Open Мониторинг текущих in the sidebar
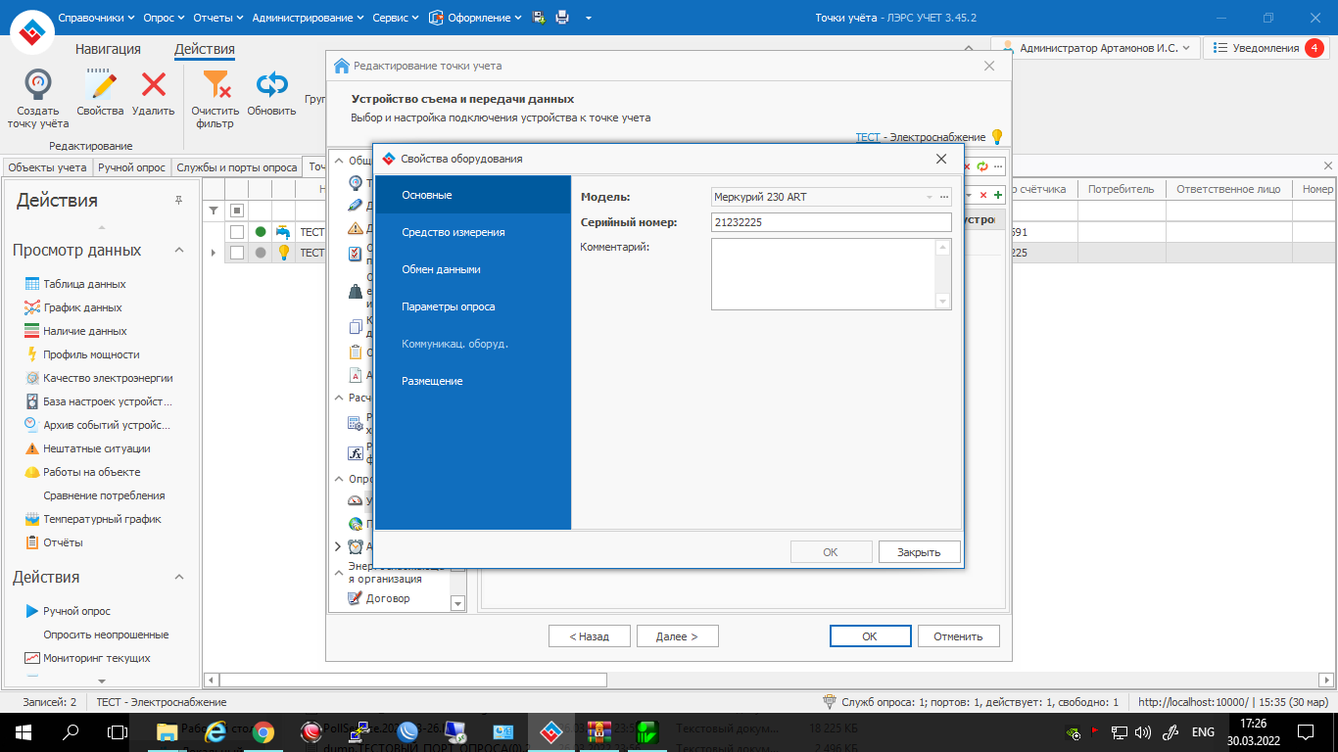Viewport: 1338px width, 752px height. pos(96,658)
